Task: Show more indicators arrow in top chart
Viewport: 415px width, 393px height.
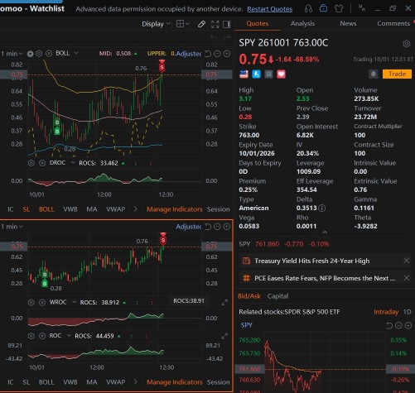Action: point(135,209)
